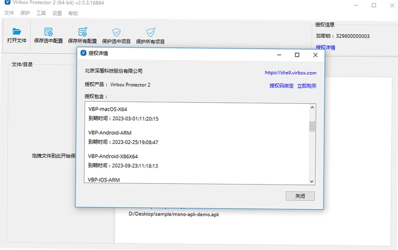This screenshot has width=398, height=250.
Task: Open the 打开文件 folder icon
Action: (x=17, y=31)
